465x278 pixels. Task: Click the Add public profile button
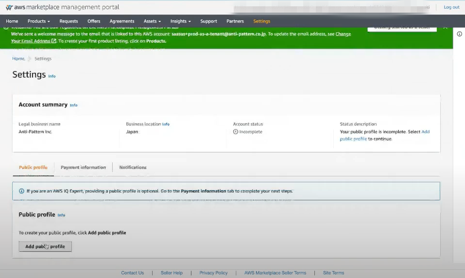(x=45, y=246)
